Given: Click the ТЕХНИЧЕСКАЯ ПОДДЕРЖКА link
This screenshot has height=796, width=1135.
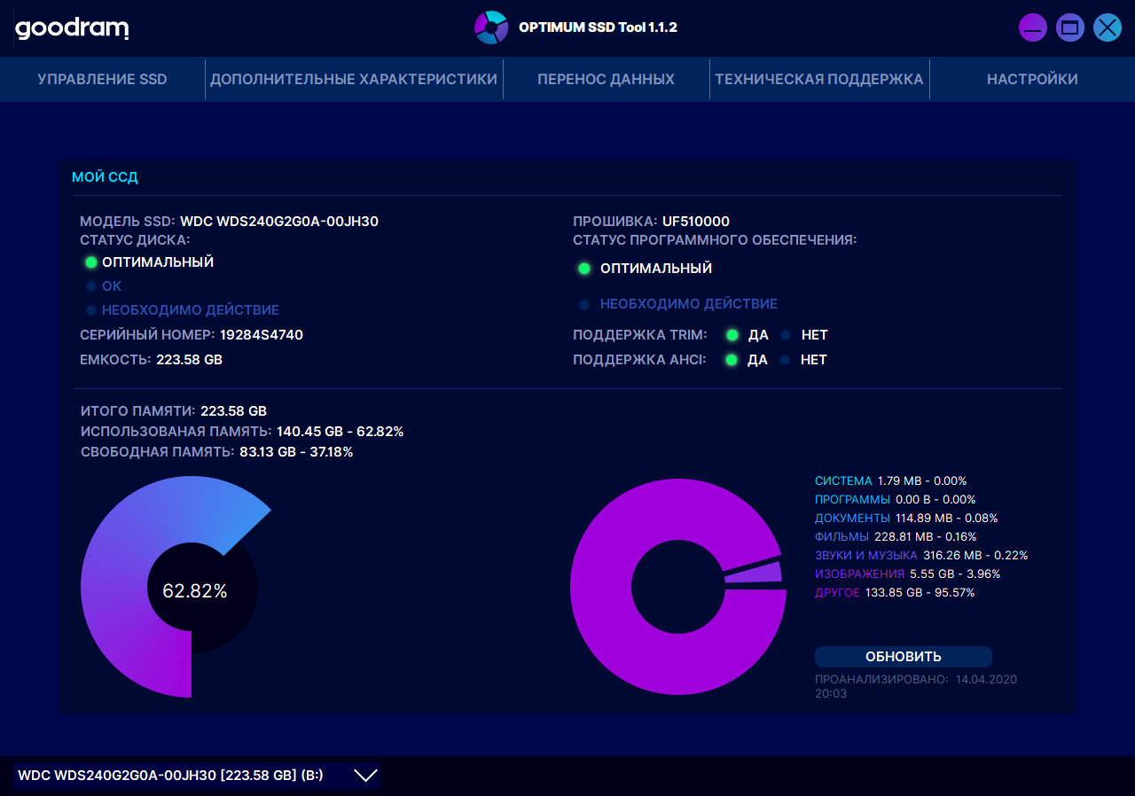Looking at the screenshot, I should coord(819,80).
